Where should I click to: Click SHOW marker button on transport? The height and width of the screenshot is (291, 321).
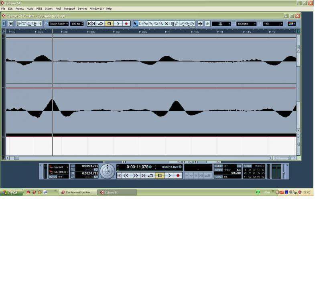[248, 166]
